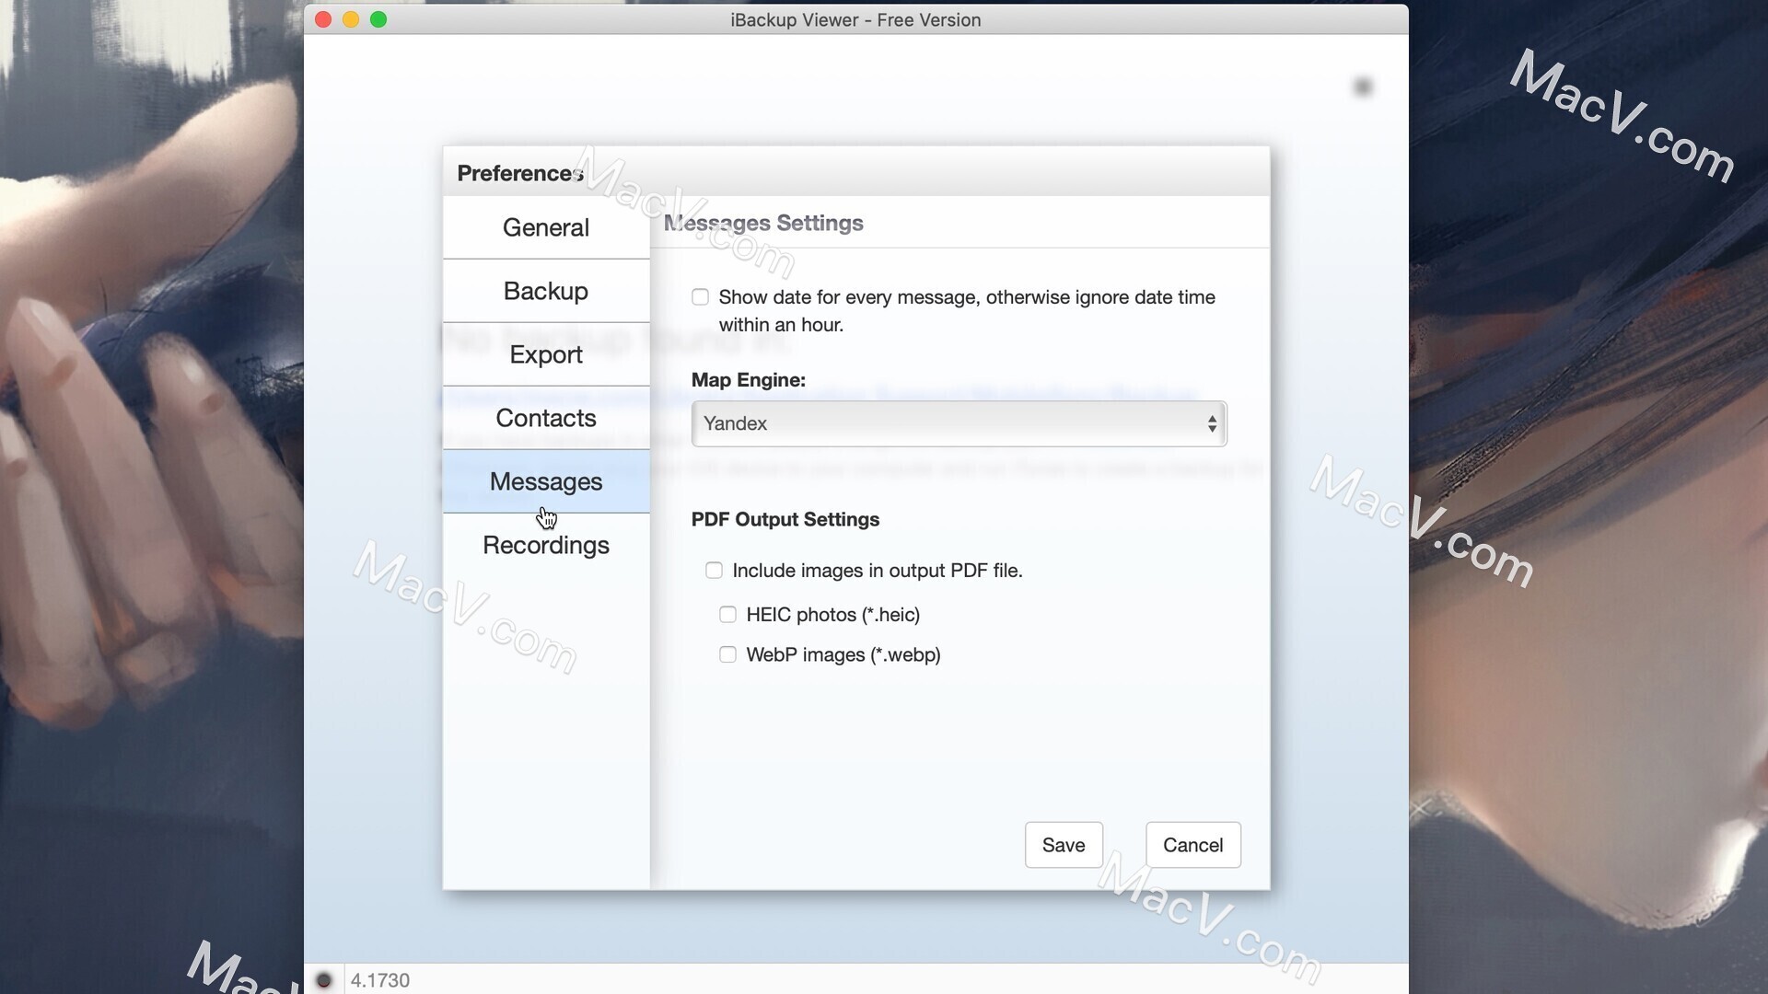Save the Messages settings
1768x994 pixels.
(1064, 845)
